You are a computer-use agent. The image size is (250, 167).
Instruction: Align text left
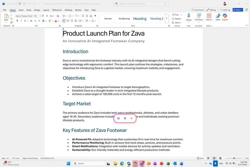point(64,21)
